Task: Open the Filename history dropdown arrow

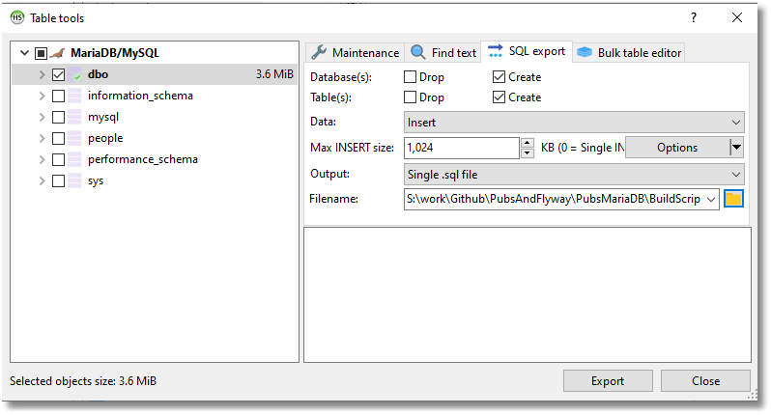Action: pos(711,200)
